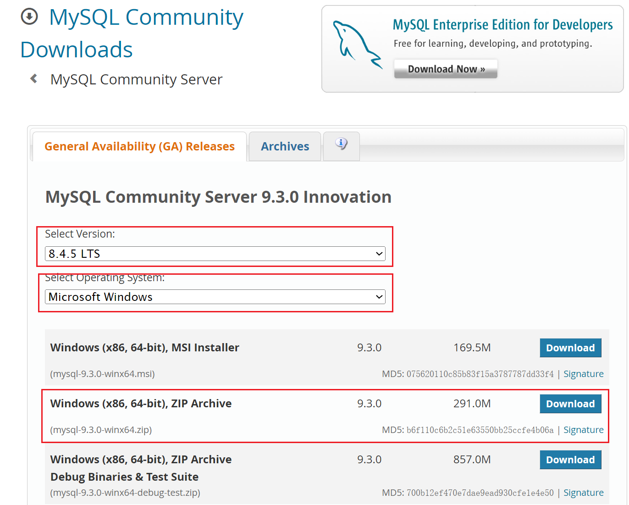Viewport: 629px width, 505px height.
Task: Open Signature link for MSI Installer
Action: click(x=583, y=374)
